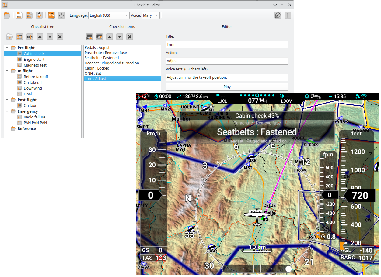Select the PAN PAN PAN checklist
This screenshot has width=381, height=277.
[35, 123]
